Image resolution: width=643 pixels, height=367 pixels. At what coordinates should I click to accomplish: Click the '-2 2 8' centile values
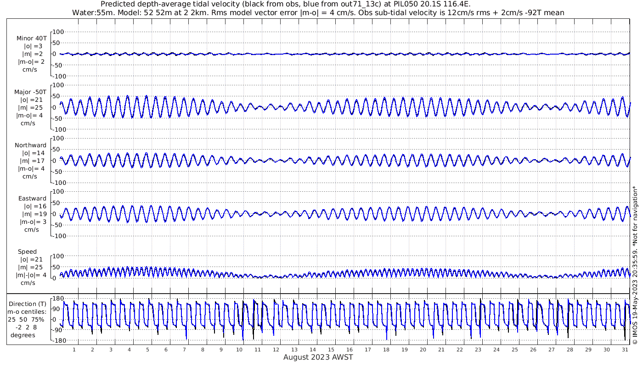pos(26,328)
